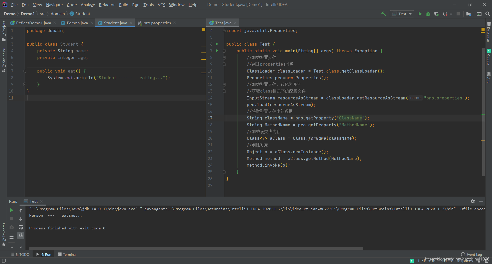Toggle soft-wrap in the Run console
Image resolution: width=492 pixels, height=264 pixels.
click(x=21, y=227)
